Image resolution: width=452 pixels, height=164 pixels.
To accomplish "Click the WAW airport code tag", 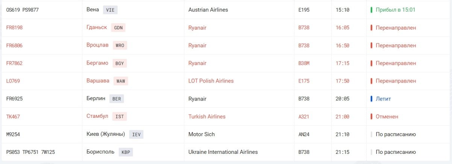I will tap(121, 81).
